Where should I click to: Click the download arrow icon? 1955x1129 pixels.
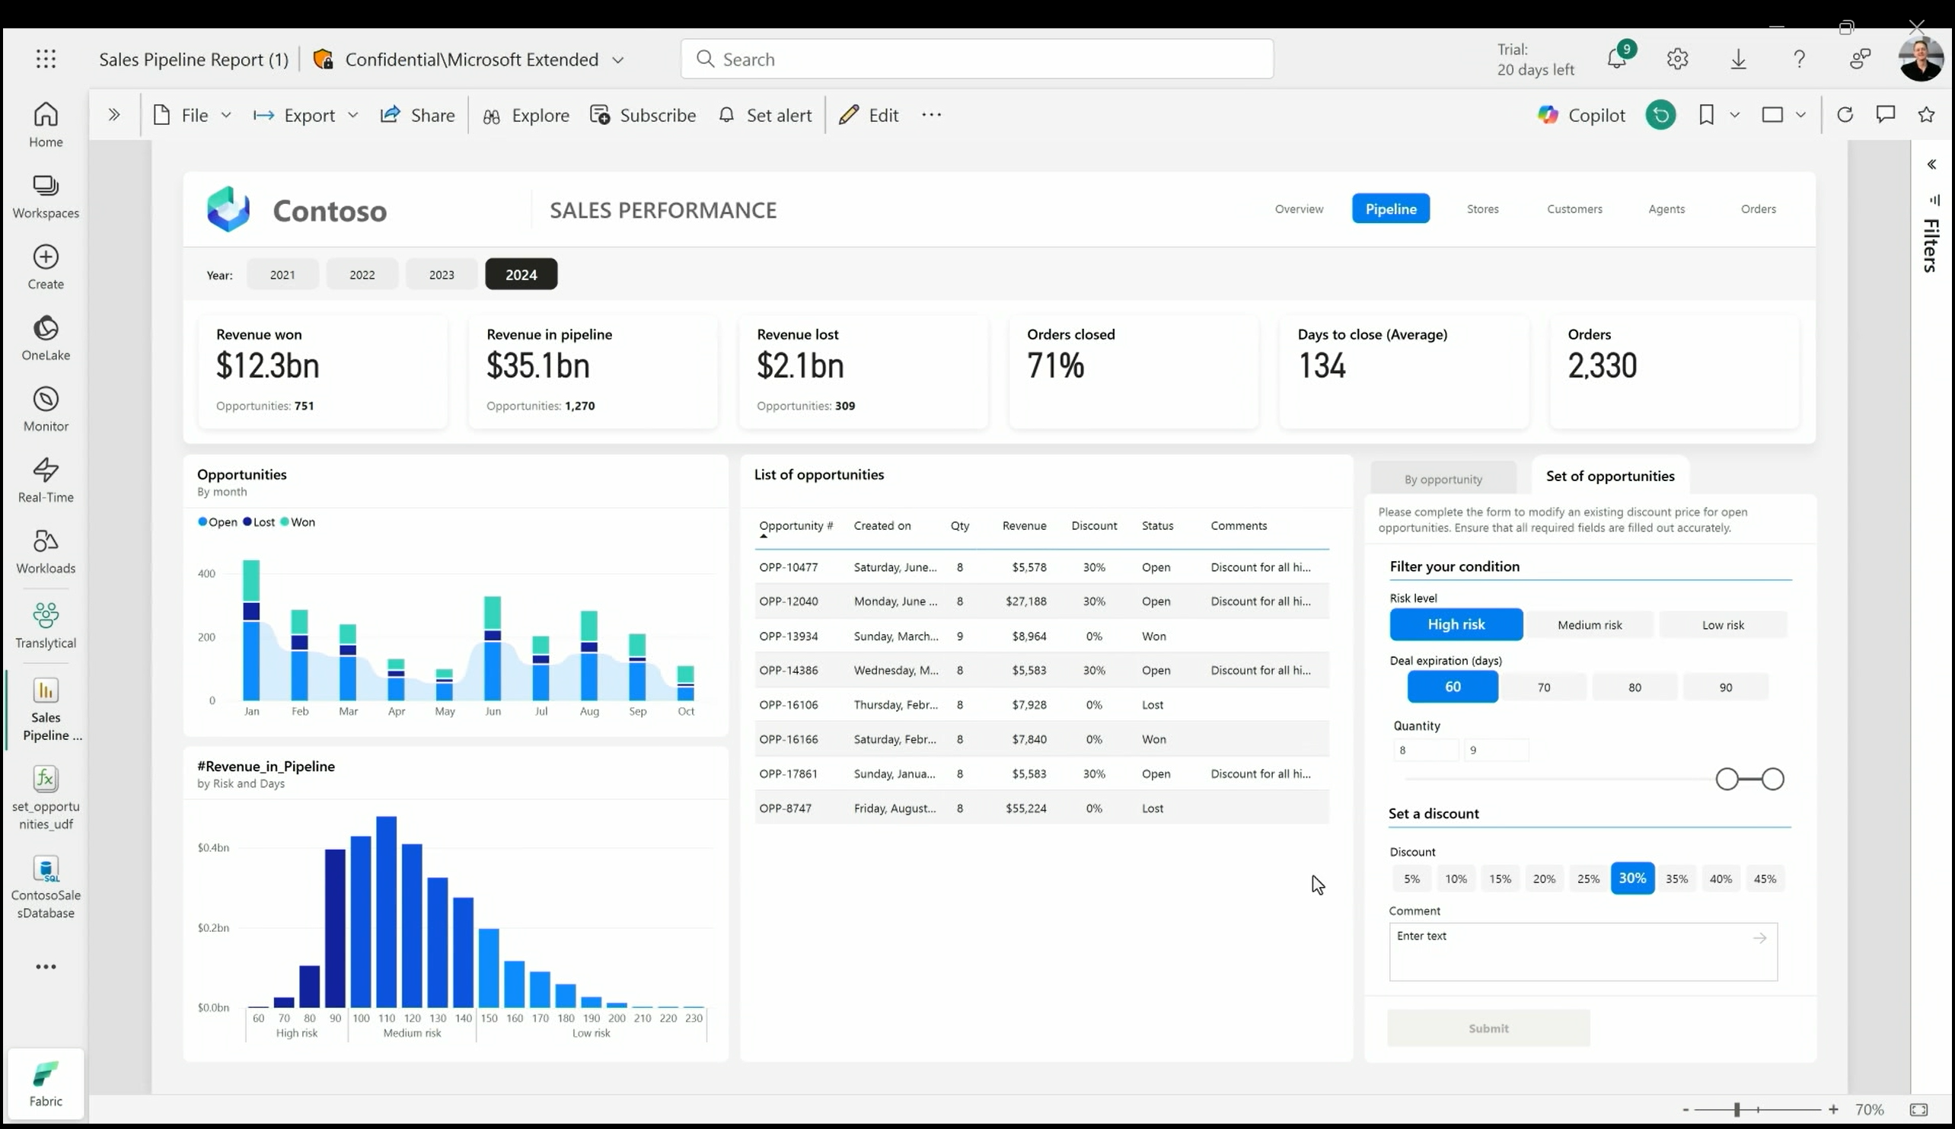point(1739,59)
